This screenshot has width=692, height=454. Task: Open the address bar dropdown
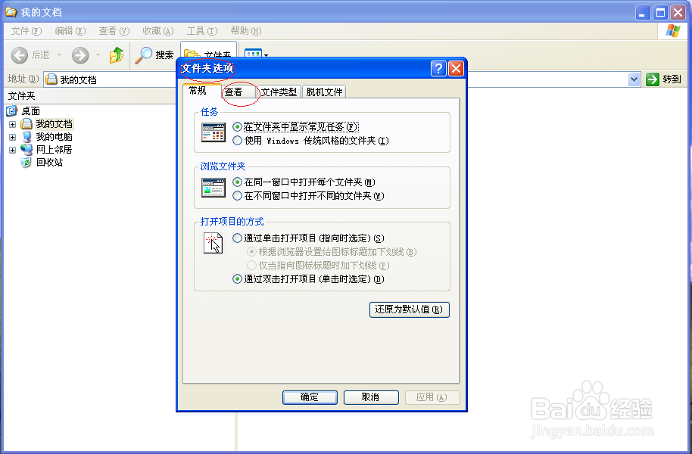pyautogui.click(x=632, y=79)
